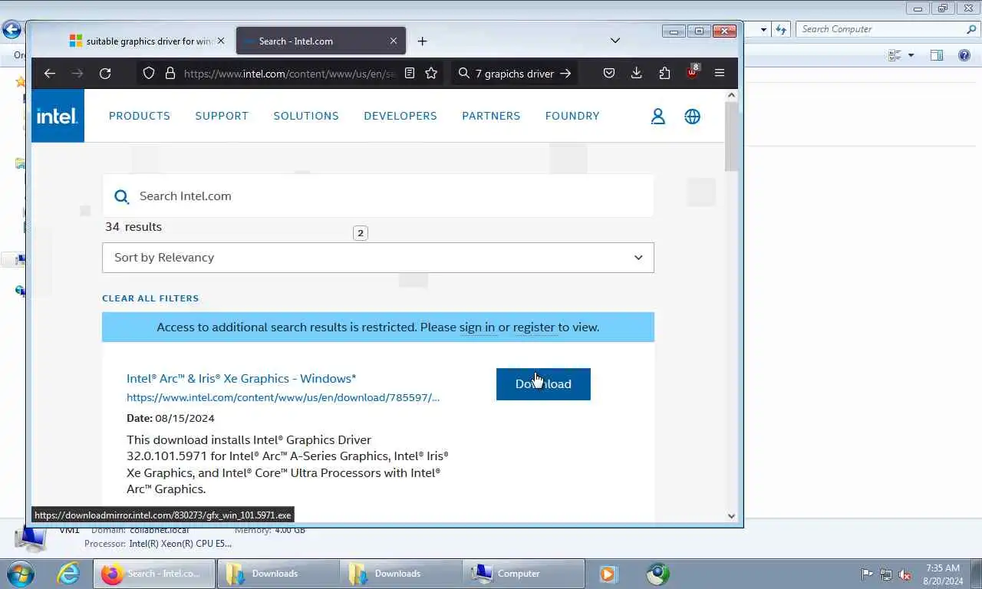
Task: Expand the Sort by Relevancy dropdown
Action: (378, 258)
